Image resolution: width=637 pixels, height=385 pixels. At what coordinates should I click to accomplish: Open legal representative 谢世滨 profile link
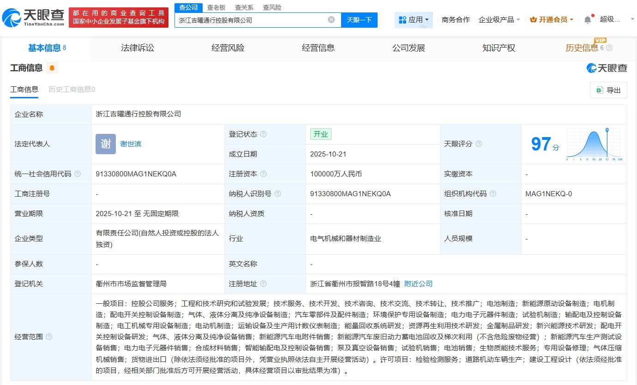pos(131,144)
